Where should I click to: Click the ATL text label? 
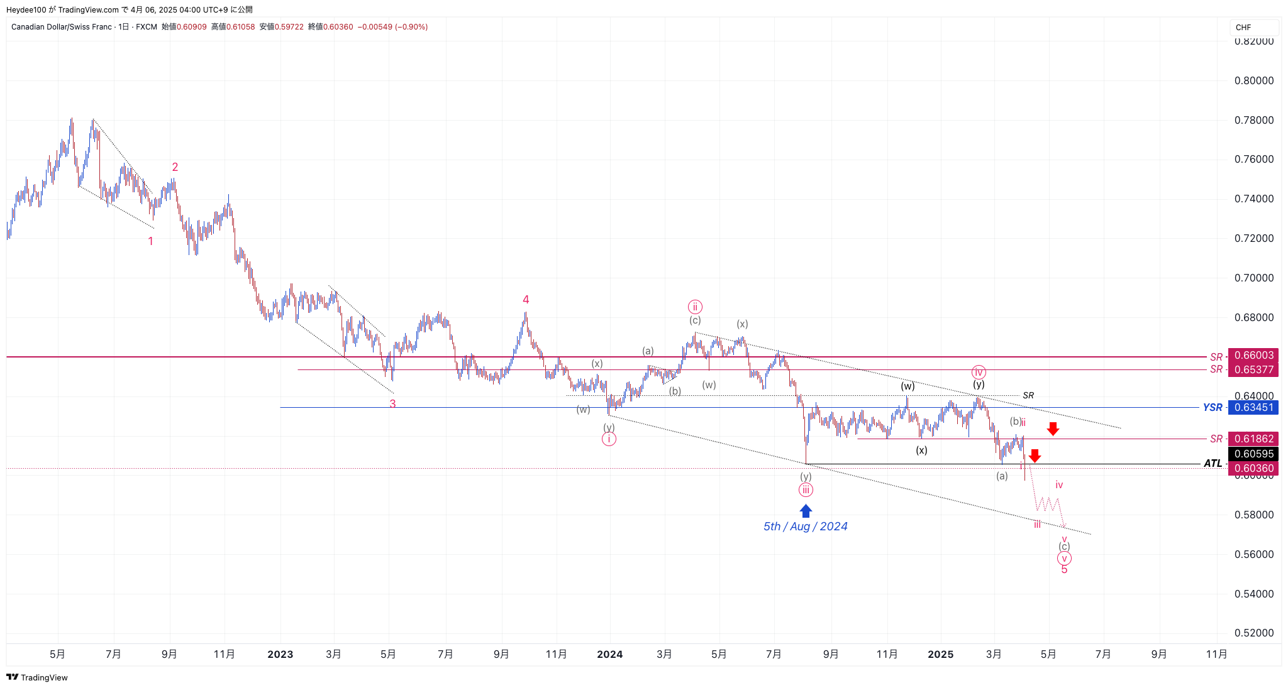[1213, 464]
